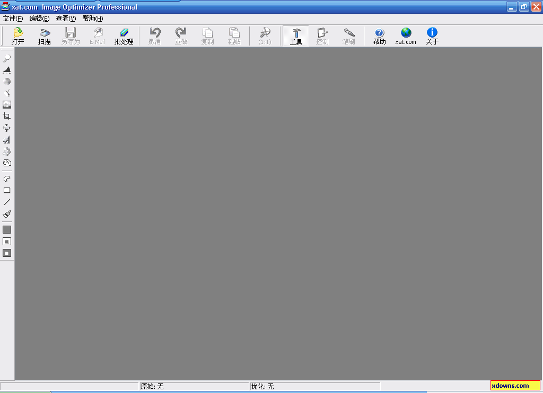Click the 重做 redo icon
Viewport: 543px width, 393px height.
(x=181, y=36)
